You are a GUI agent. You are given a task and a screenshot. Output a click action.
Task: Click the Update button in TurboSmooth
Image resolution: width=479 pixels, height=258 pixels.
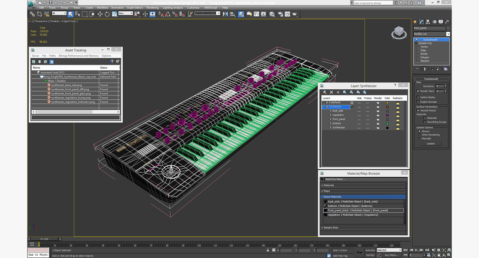pyautogui.click(x=431, y=144)
